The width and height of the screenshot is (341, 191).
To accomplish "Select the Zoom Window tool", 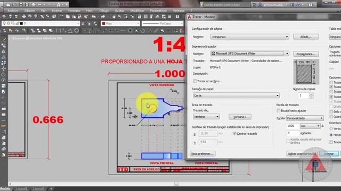I will (x=126, y=16).
